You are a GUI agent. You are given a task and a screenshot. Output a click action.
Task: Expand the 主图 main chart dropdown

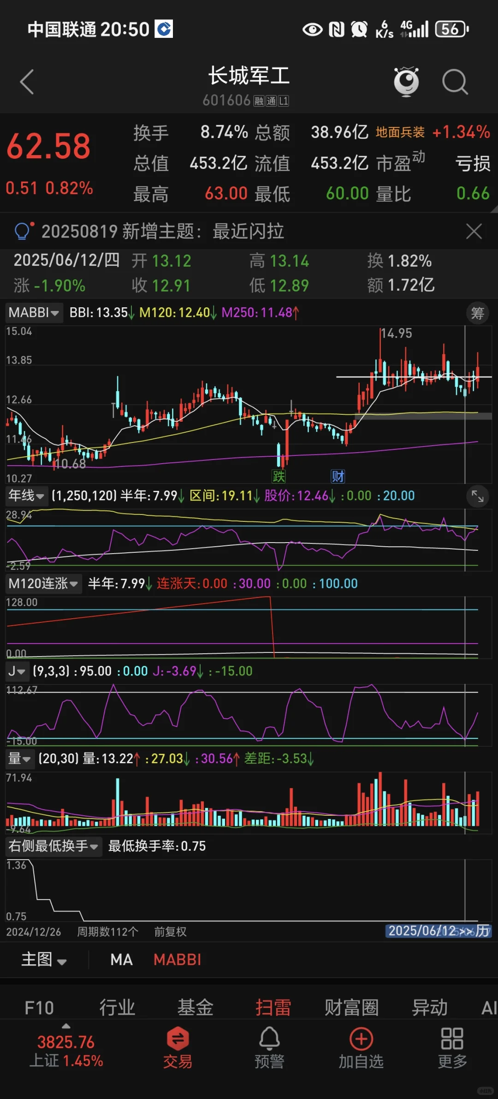pos(44,960)
